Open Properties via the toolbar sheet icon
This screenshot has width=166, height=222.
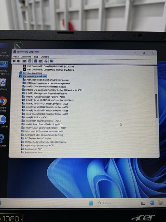click(30, 61)
